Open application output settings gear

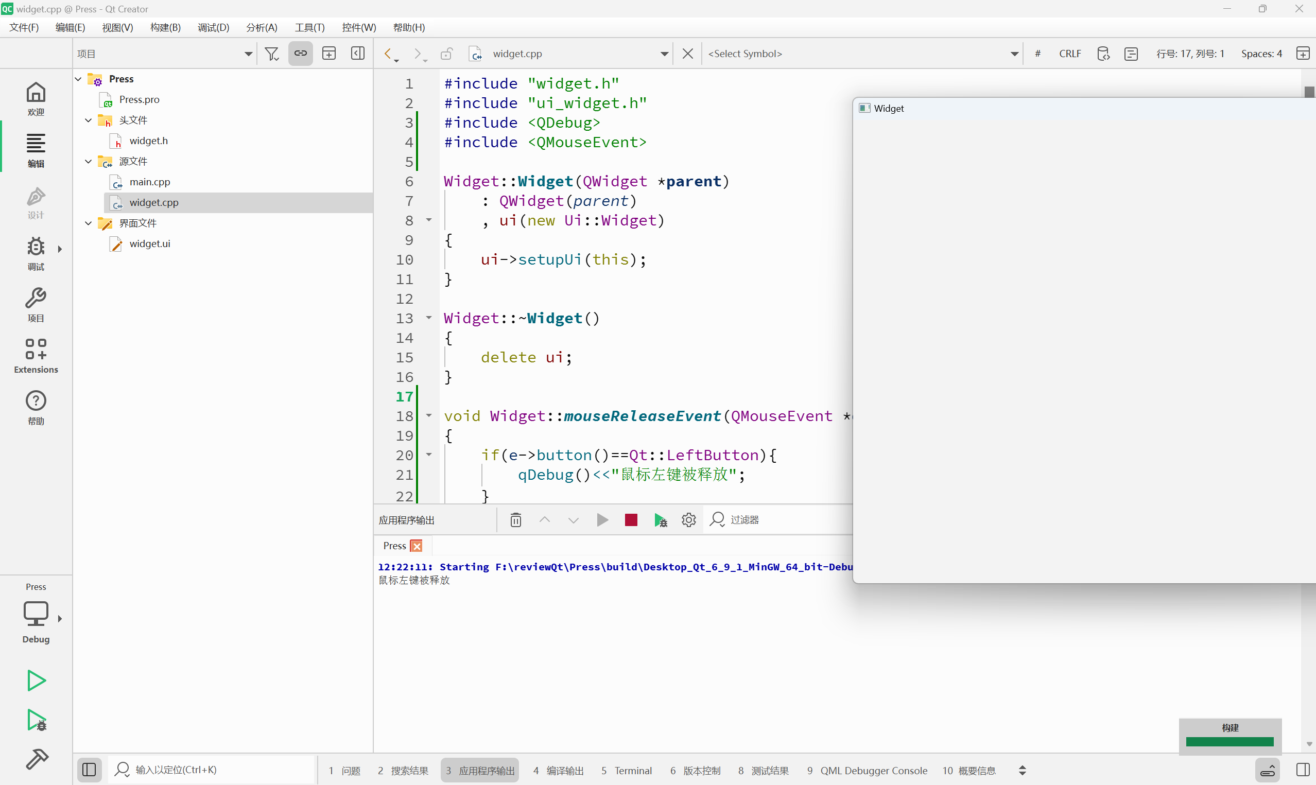(688, 520)
